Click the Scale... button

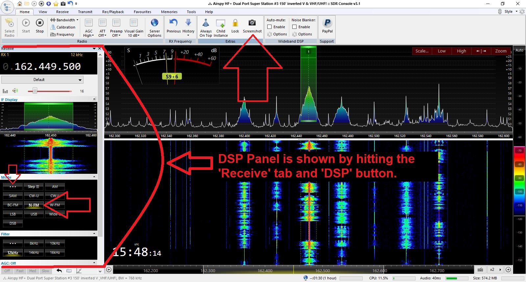click(422, 51)
